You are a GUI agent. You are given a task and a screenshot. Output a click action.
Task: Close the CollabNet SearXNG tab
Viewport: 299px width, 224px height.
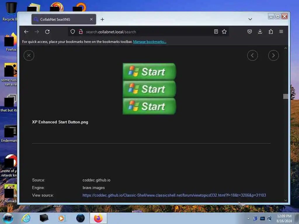pos(91,19)
